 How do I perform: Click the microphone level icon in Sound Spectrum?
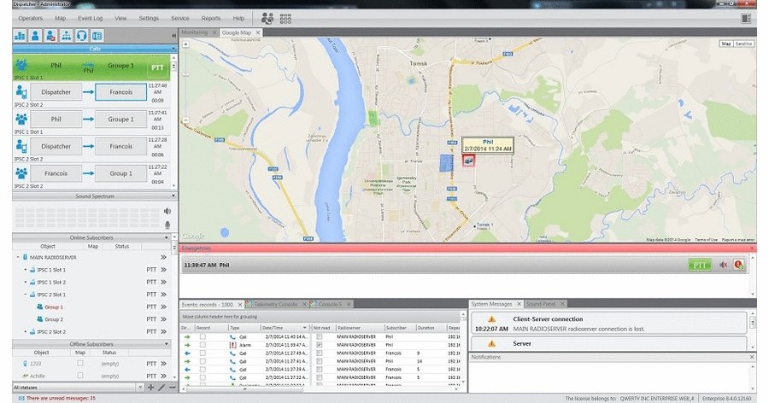click(x=167, y=225)
